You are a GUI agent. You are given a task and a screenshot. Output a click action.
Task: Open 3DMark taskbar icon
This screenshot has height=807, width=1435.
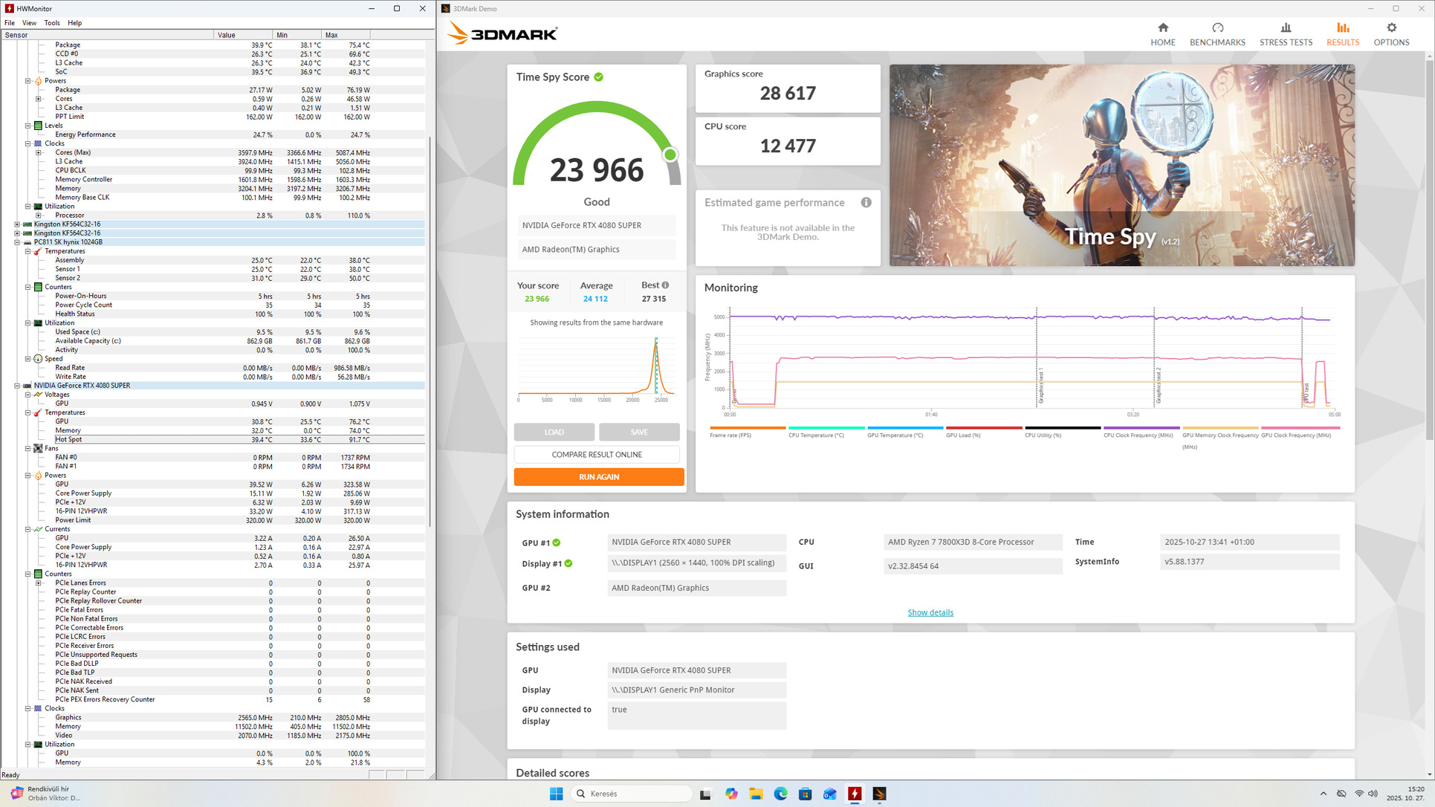pyautogui.click(x=879, y=794)
